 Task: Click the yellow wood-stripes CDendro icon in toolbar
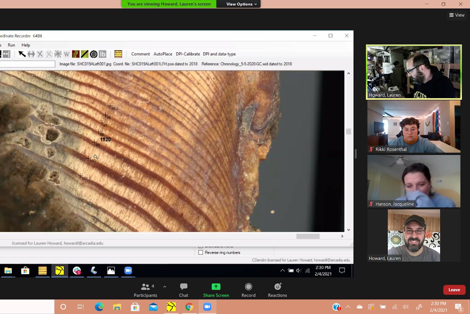pos(118,54)
